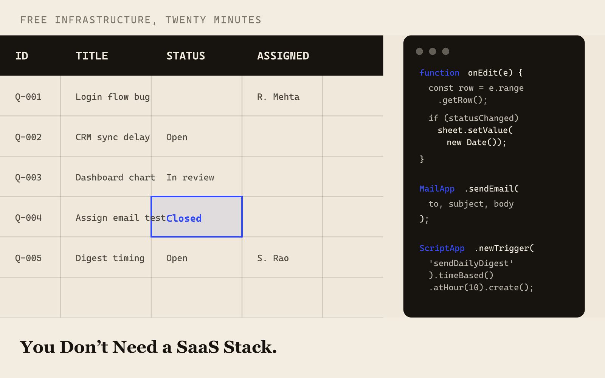The height and width of the screenshot is (378, 605).
Task: Click the 'if (statusChanged)' line
Action: tap(473, 118)
